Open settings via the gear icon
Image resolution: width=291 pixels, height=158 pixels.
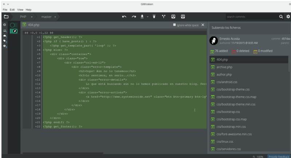[288, 16]
